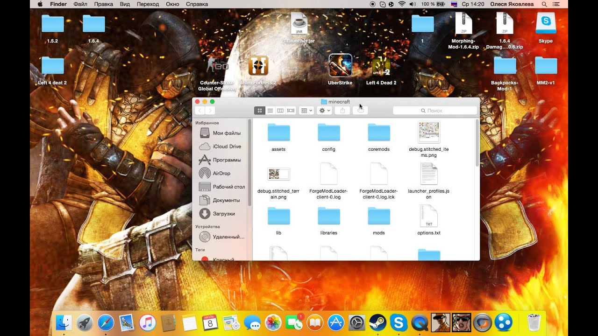Screen dimensions: 598x336
Task: Open Trash in the Dock
Action: (x=534, y=322)
